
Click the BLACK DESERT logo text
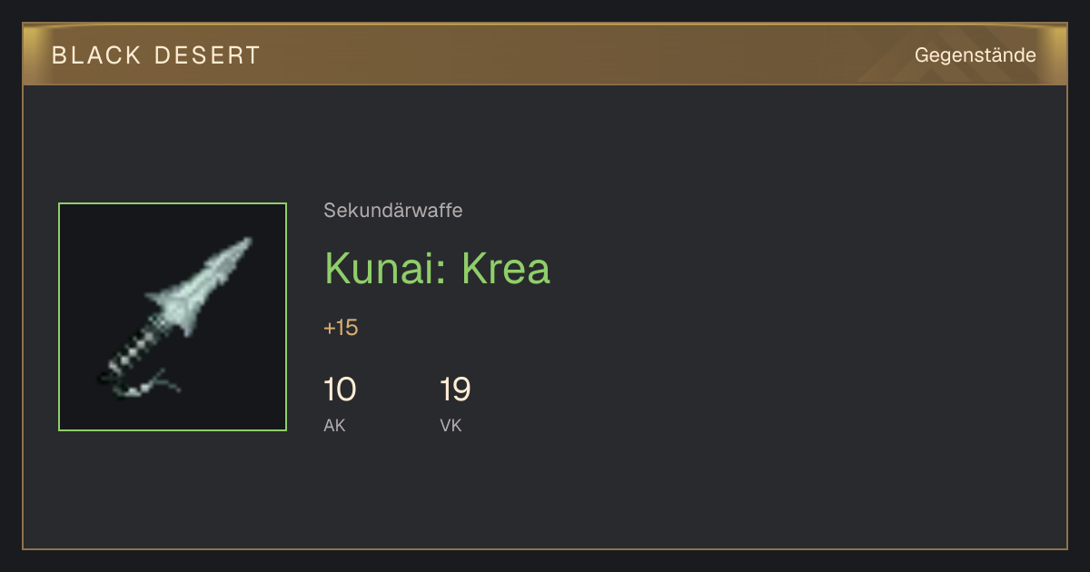(156, 55)
